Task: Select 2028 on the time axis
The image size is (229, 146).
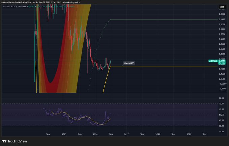Action: pyautogui.click(x=158, y=134)
